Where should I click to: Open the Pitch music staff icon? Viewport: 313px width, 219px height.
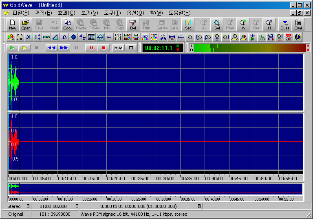click(x=91, y=37)
